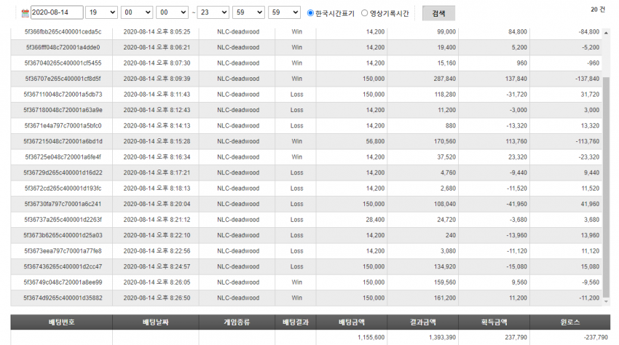Viewport: 619px width, 345px height.
Task: Click the 배팅금액 column header
Action: 351,322
